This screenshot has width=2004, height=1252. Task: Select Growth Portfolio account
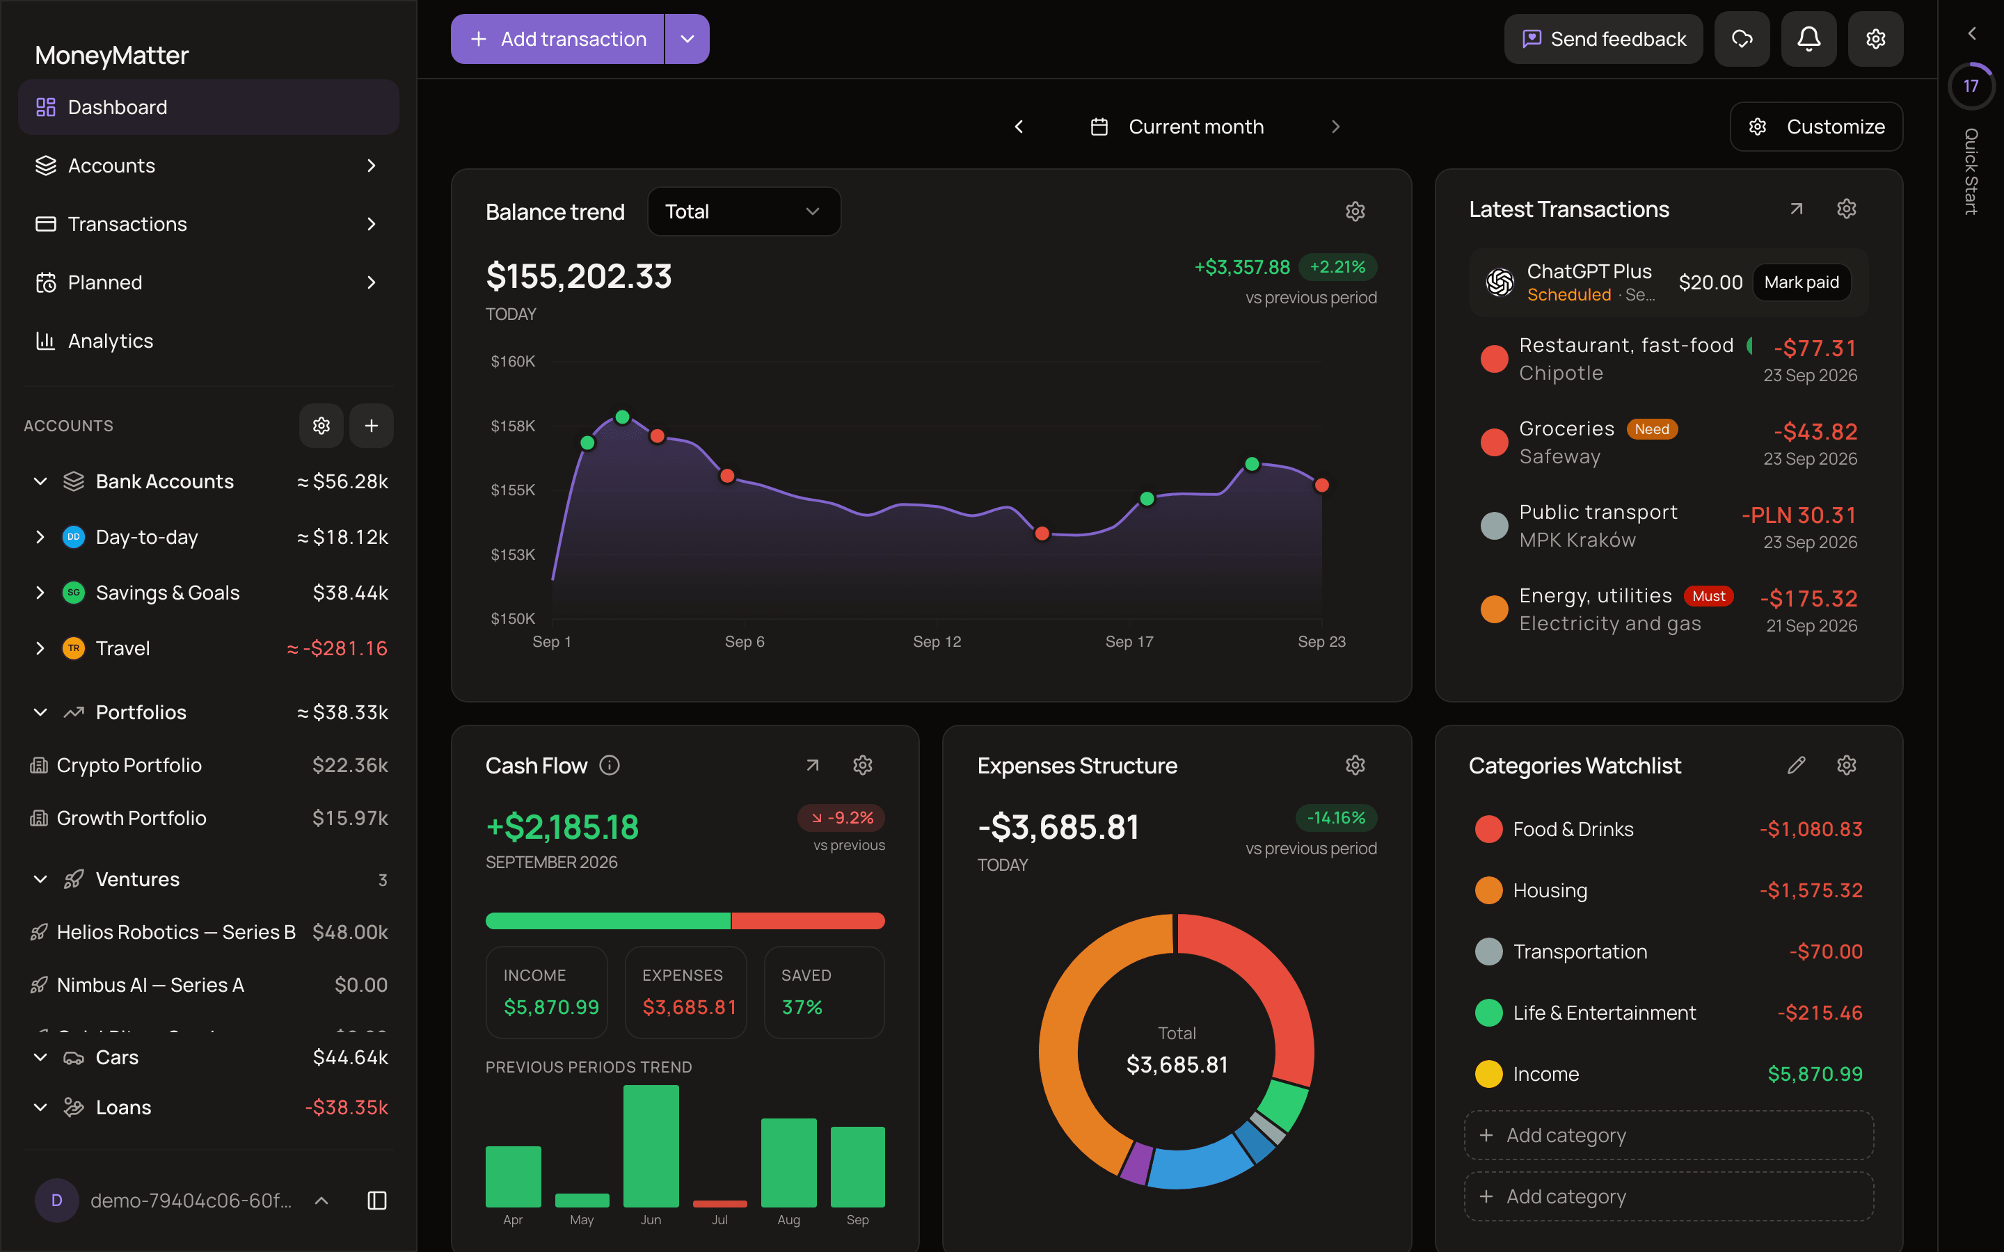point(209,818)
